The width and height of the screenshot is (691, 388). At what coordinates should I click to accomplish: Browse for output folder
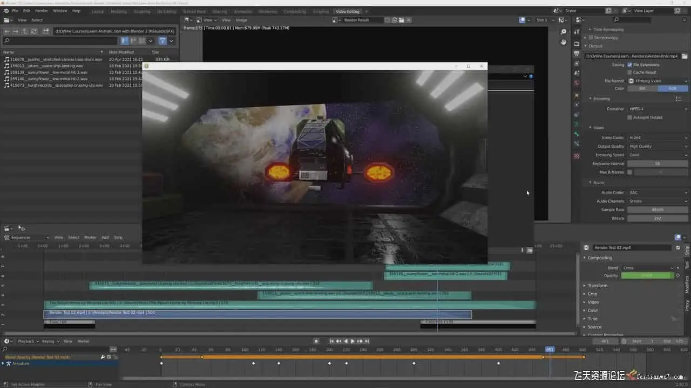tap(685, 56)
